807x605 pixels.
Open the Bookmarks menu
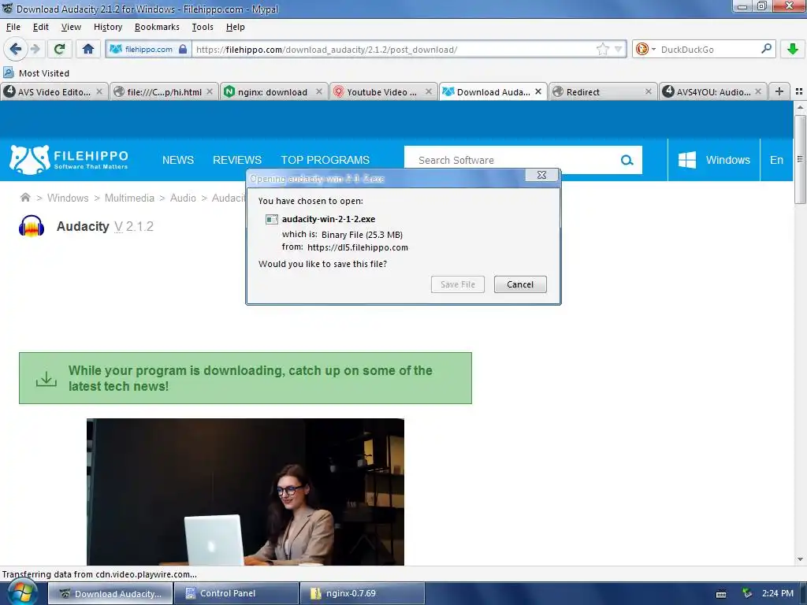(x=157, y=27)
